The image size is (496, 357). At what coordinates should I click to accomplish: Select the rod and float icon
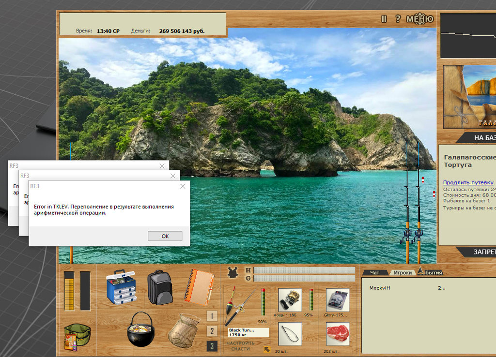click(x=239, y=306)
